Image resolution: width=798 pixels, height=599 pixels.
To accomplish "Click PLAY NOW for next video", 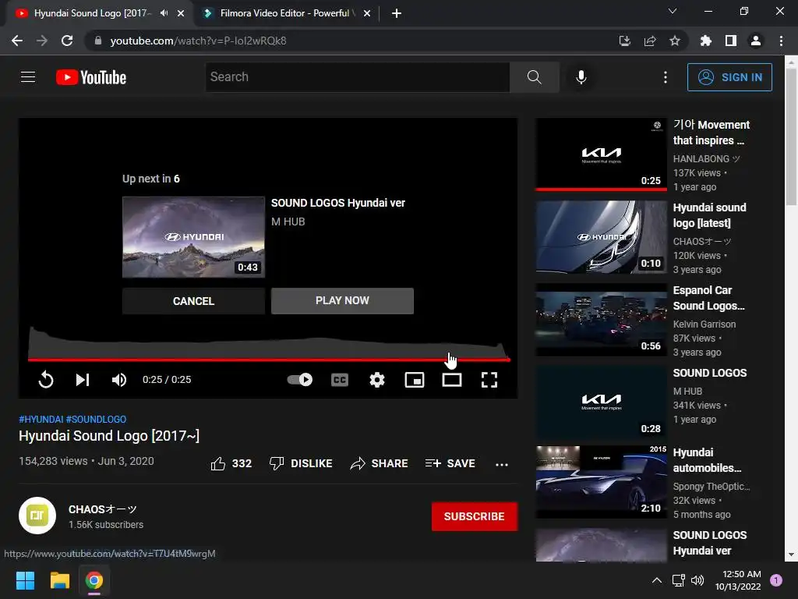I will [342, 300].
